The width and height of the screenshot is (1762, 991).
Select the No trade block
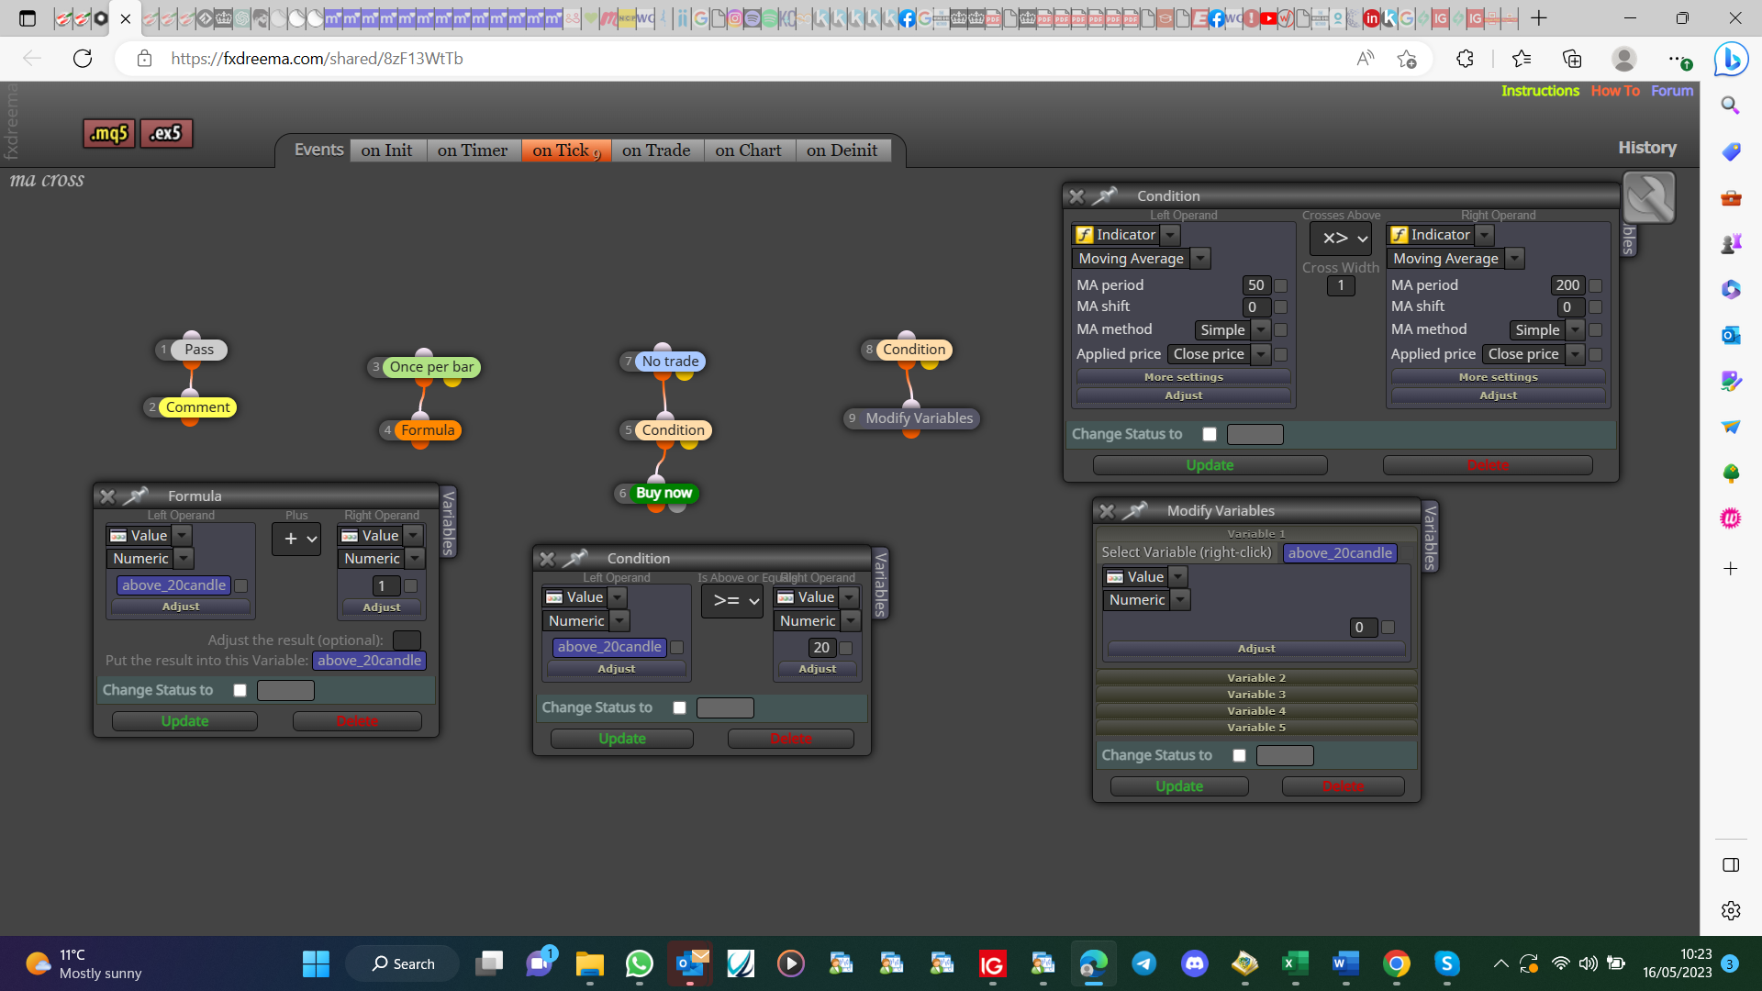tap(670, 362)
